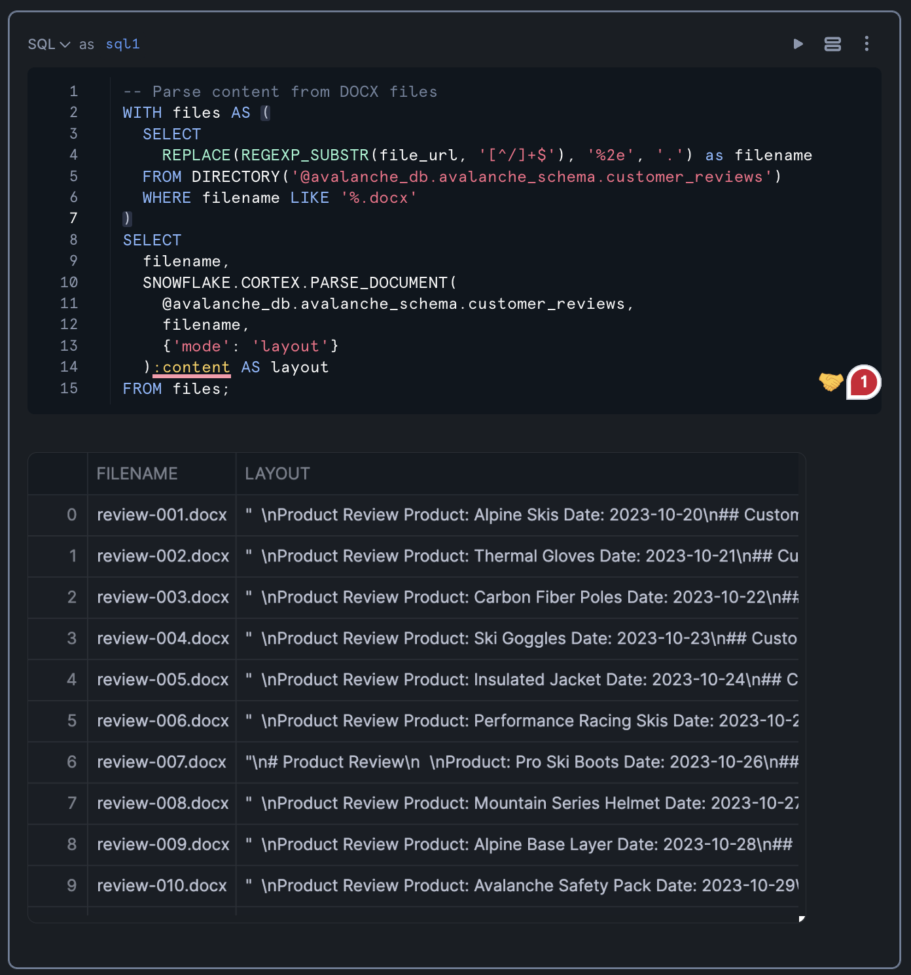Rename the cell via sql1 label
Image resolution: width=911 pixels, height=975 pixels.
pyautogui.click(x=122, y=44)
